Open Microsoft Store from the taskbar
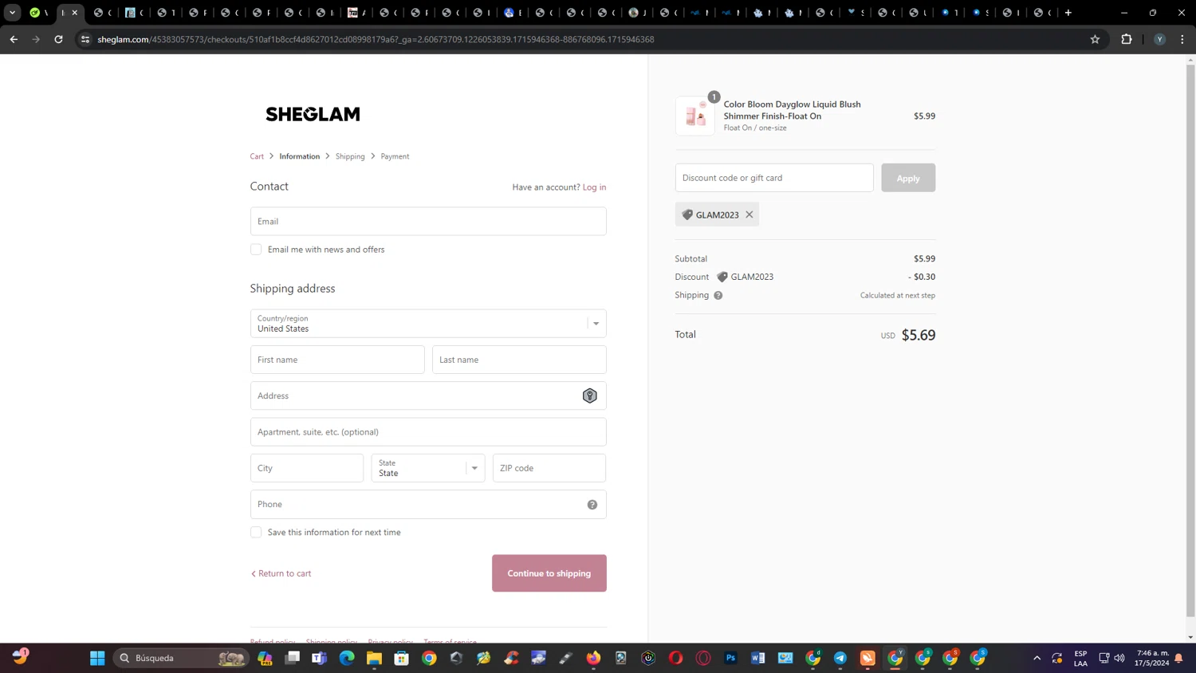Screen dimensions: 1196x673 tap(402, 658)
